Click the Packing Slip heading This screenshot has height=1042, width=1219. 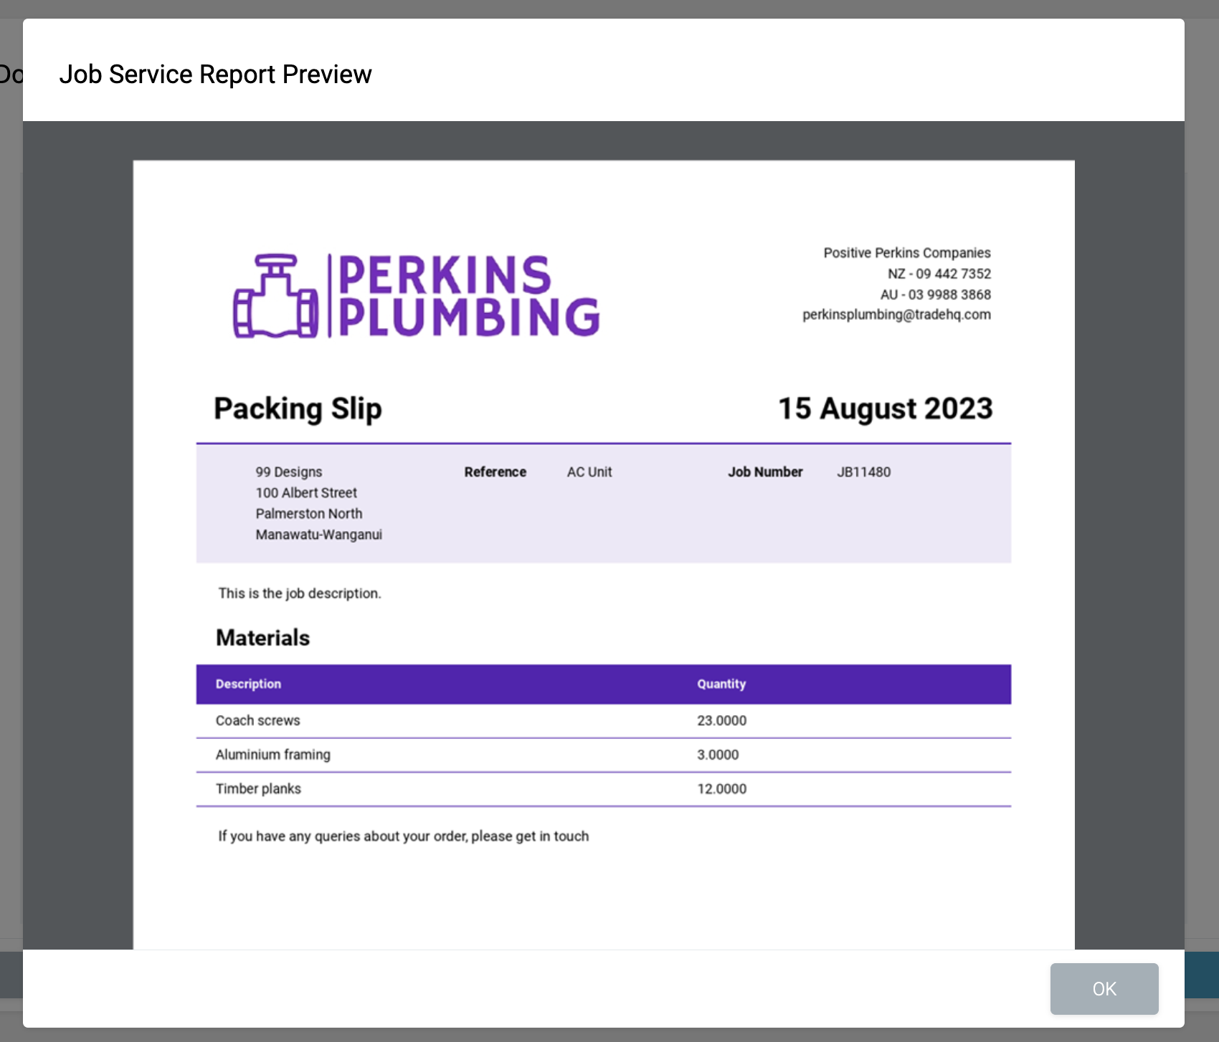298,408
